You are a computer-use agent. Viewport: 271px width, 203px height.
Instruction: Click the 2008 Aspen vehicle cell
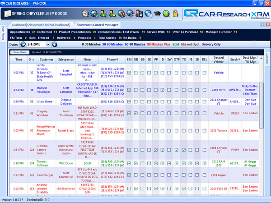[219, 175]
